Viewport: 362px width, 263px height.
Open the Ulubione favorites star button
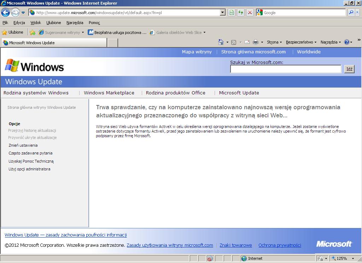point(13,32)
